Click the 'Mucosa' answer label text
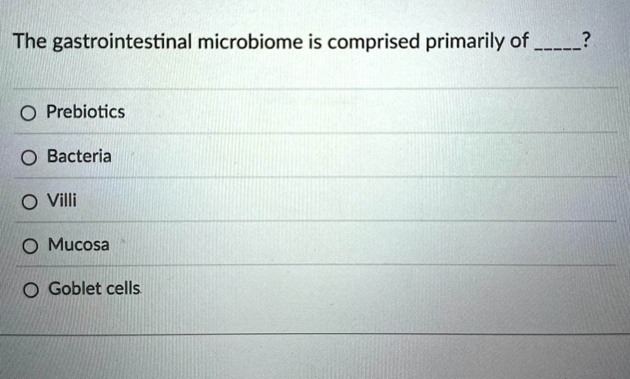 tap(79, 244)
